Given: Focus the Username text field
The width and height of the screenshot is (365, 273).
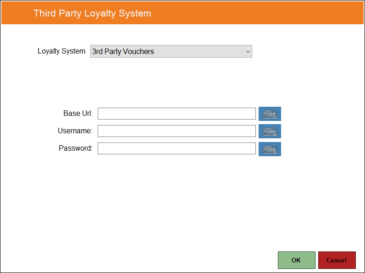Looking at the screenshot, I should (x=177, y=131).
